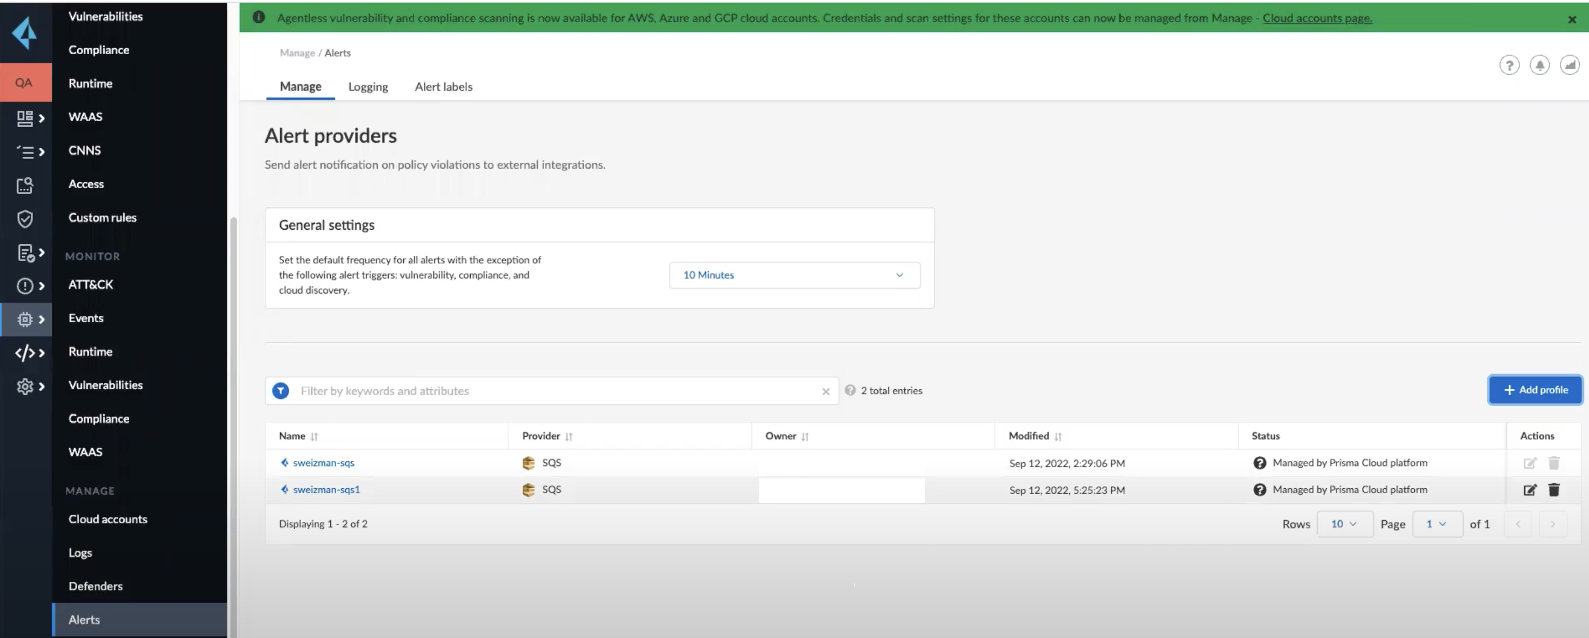Click the Prisma Cloud logo icon
Screen dimensions: 1589x638
pos(25,32)
